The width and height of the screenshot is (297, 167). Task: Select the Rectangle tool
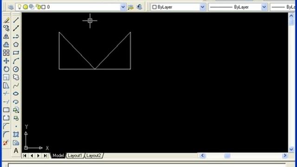pyautogui.click(x=16, y=52)
